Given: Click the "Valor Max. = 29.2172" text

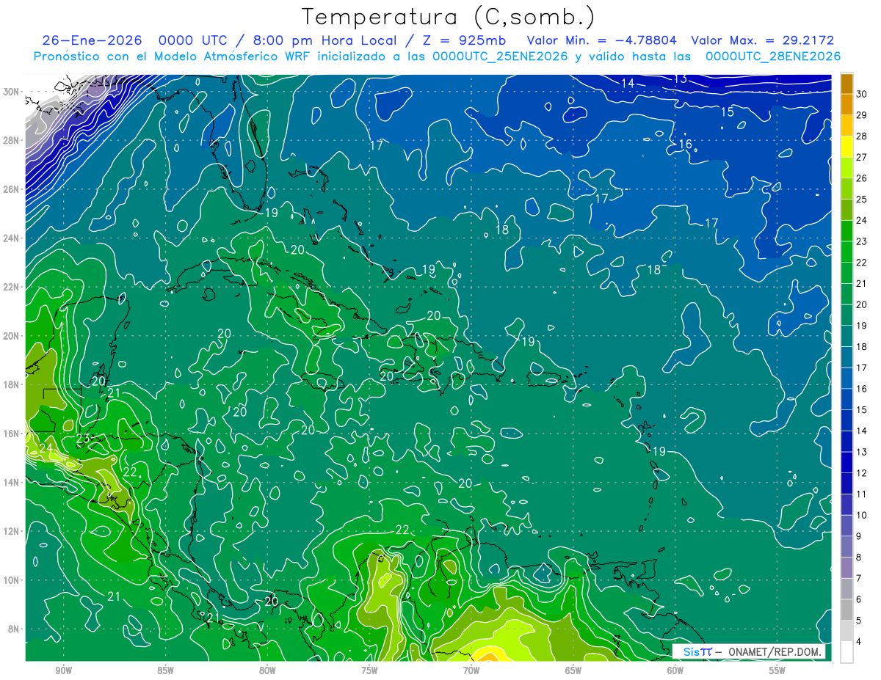Looking at the screenshot, I should tap(763, 41).
